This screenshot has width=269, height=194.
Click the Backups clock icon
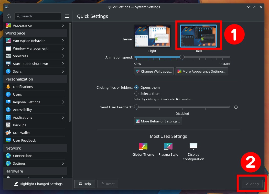click(8, 125)
